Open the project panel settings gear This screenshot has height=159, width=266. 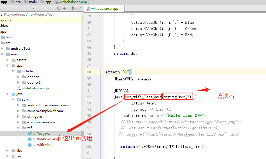[73, 8]
